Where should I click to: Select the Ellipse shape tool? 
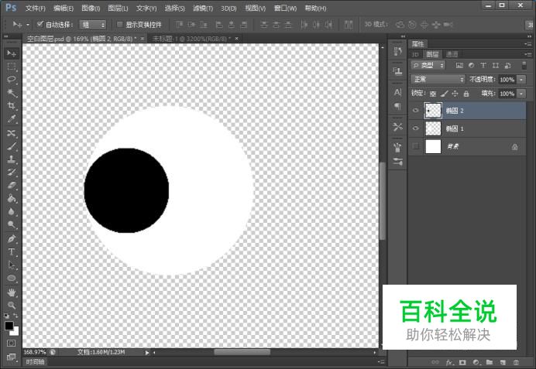click(x=12, y=278)
